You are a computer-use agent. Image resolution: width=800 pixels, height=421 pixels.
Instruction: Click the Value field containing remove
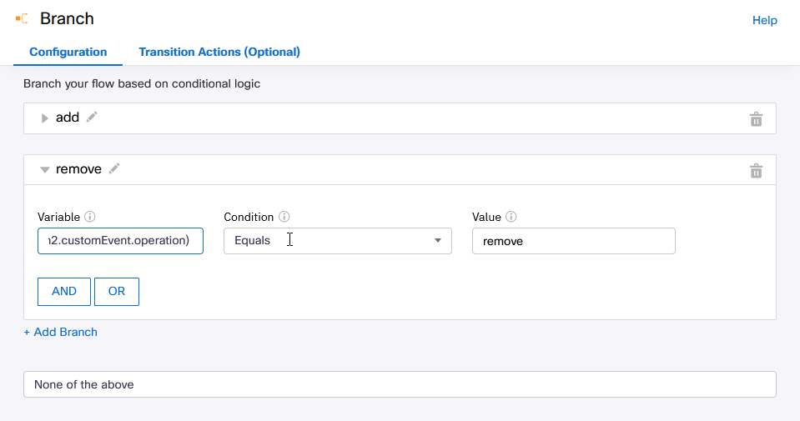tap(573, 241)
